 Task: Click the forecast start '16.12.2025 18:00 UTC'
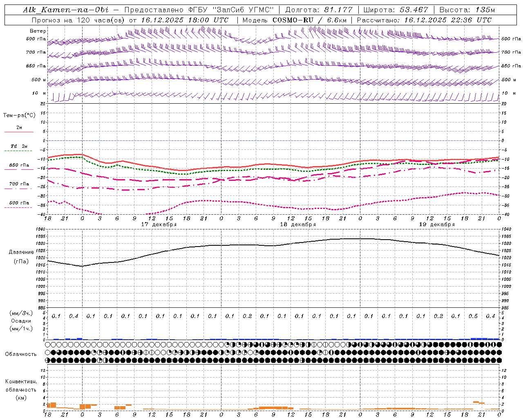point(185,20)
